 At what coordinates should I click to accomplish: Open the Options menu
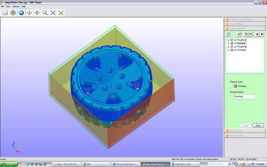click(16, 6)
